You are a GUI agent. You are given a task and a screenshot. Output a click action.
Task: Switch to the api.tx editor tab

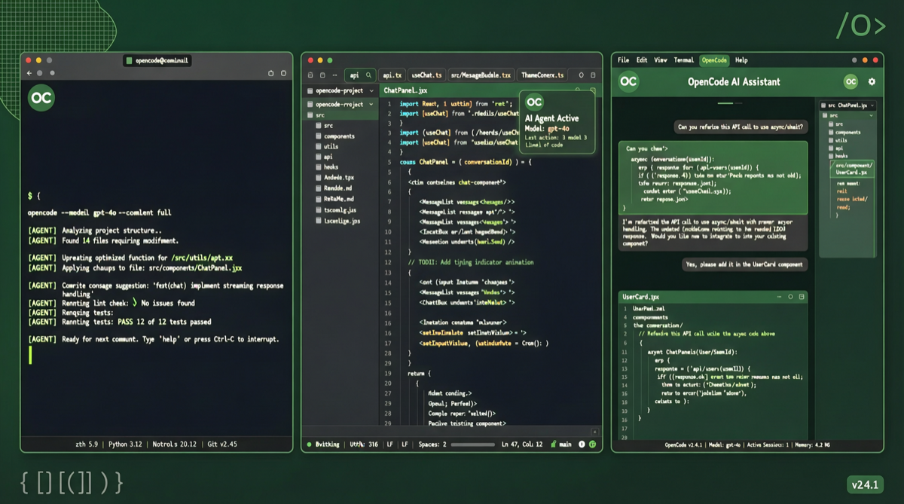pyautogui.click(x=392, y=75)
